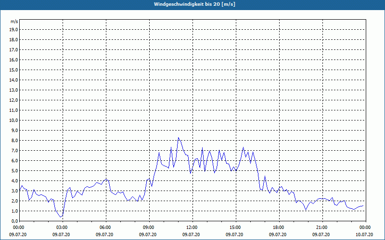Click the '8,0' y-axis label
Image resolution: width=385 pixels, height=240 pixels.
14,140
